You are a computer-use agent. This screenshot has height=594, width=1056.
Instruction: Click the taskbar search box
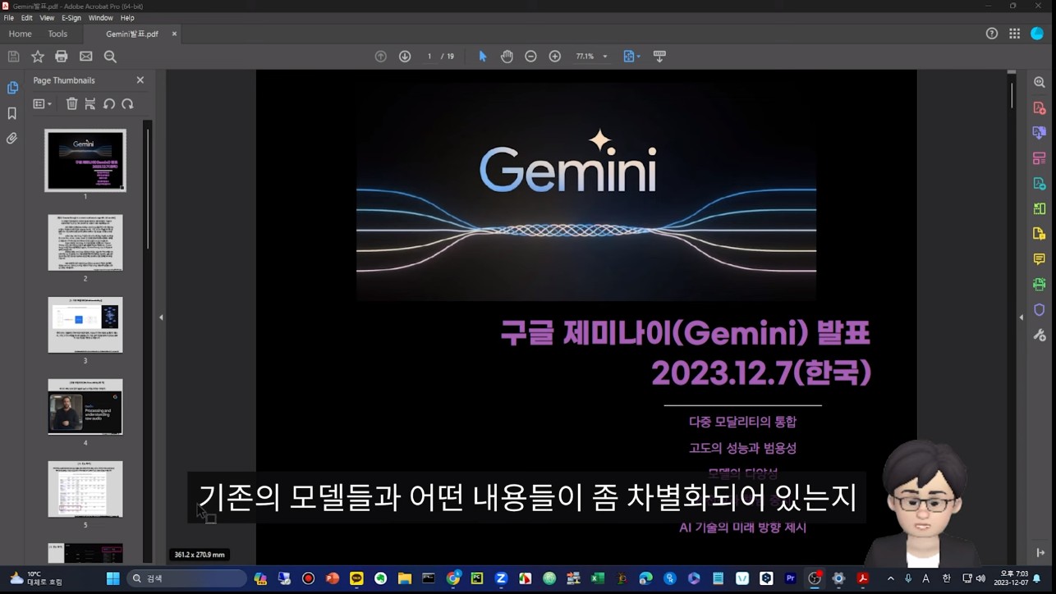coord(188,578)
